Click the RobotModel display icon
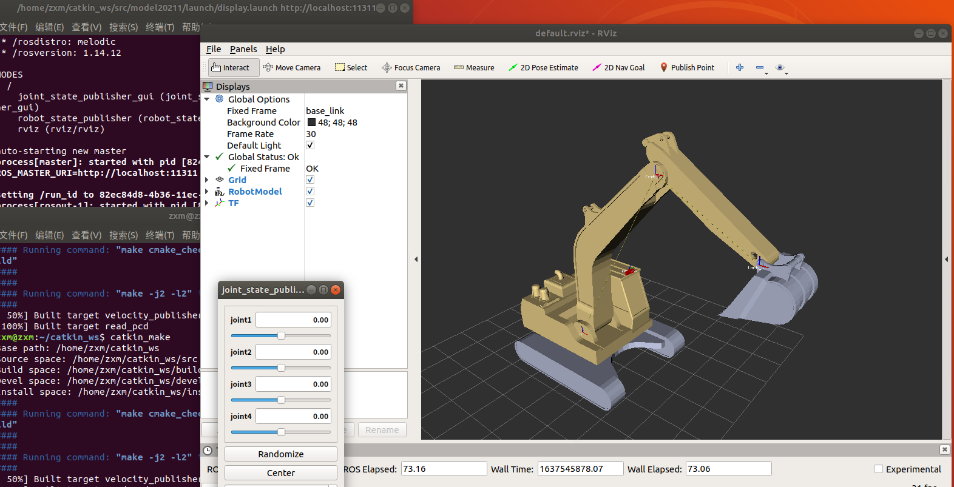954x487 pixels. point(220,191)
